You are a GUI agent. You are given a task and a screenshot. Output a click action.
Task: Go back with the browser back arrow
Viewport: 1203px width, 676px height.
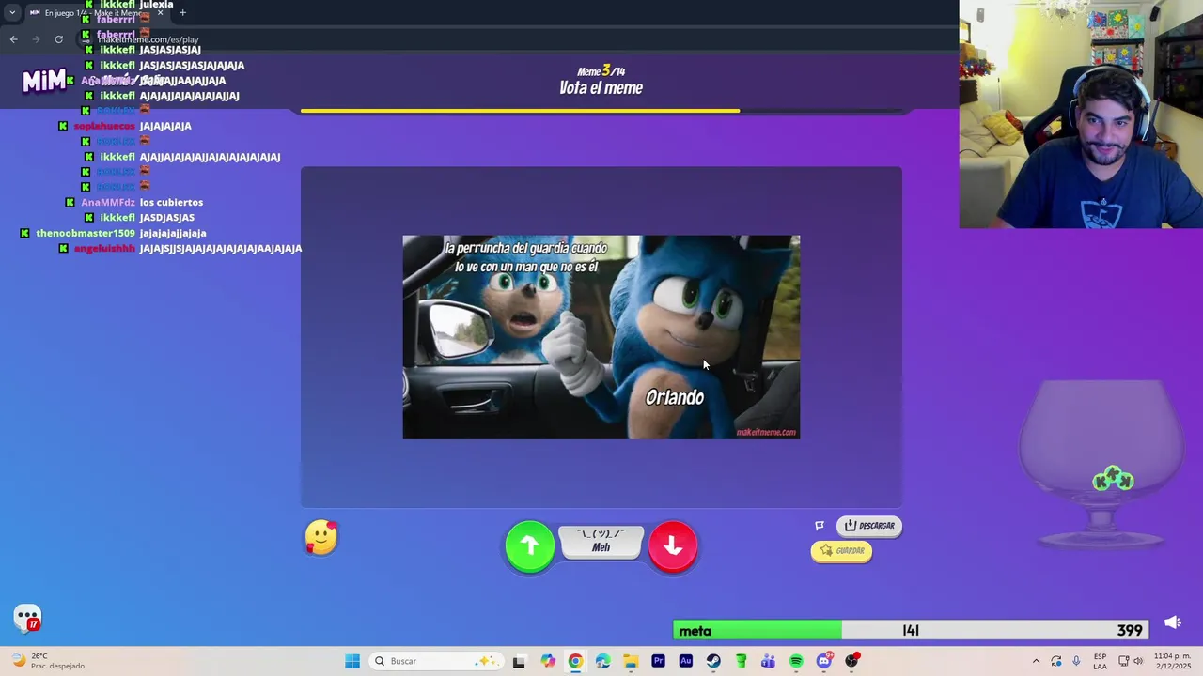coord(13,39)
